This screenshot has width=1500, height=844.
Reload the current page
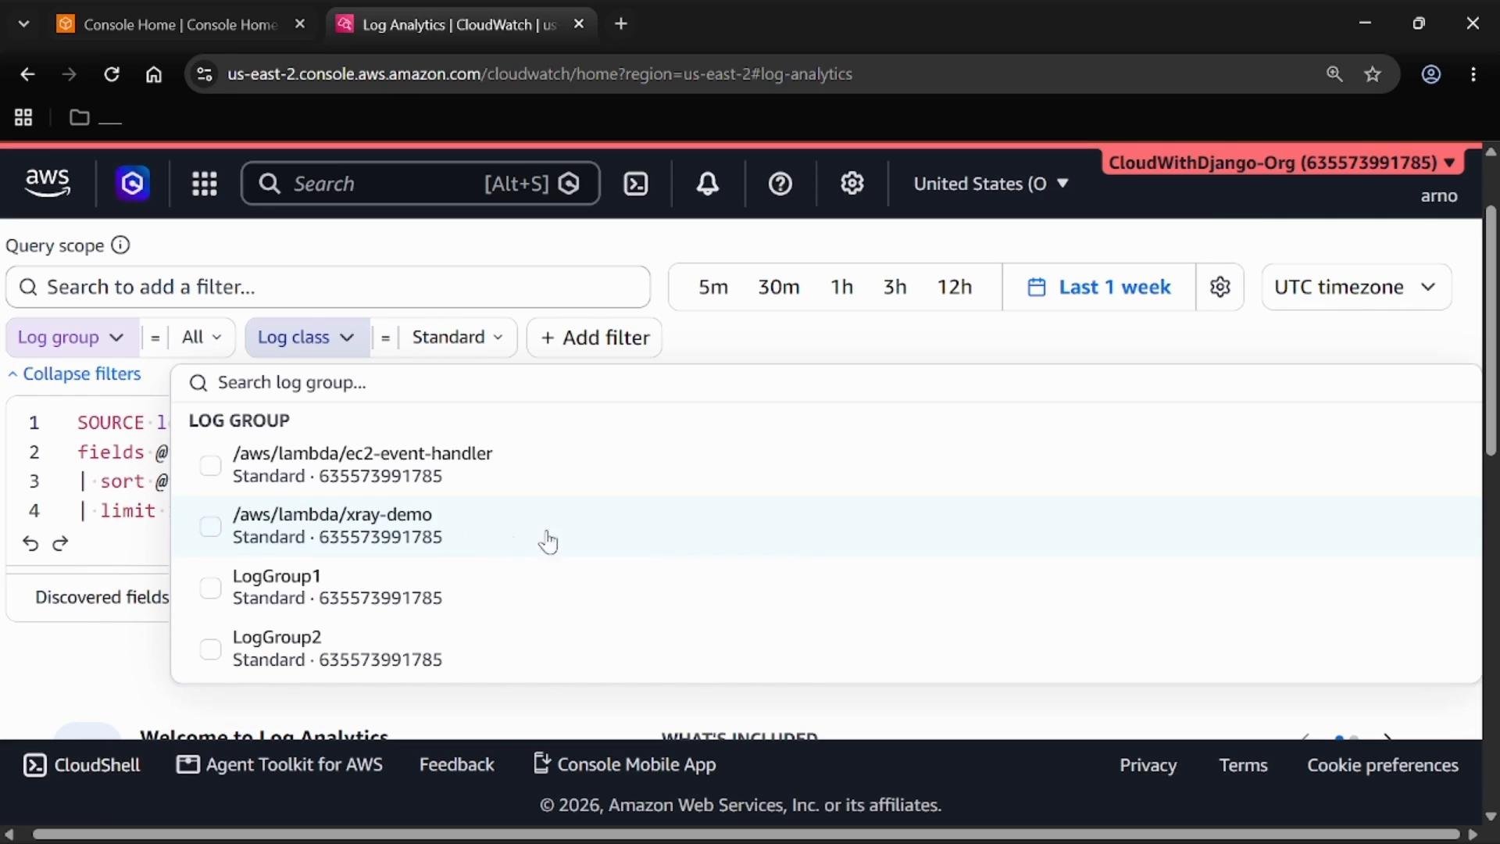click(112, 74)
